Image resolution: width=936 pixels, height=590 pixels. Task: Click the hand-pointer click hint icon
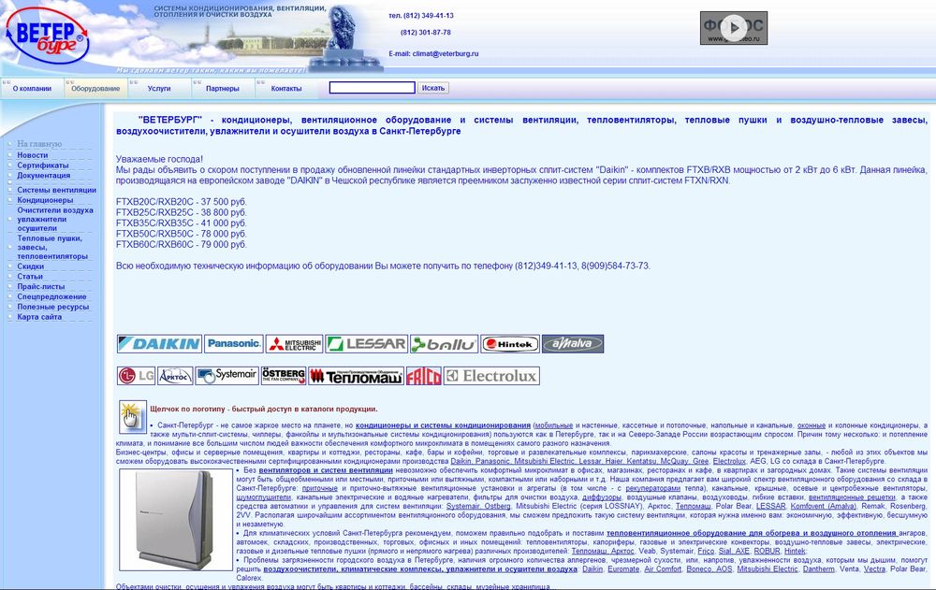[x=133, y=416]
